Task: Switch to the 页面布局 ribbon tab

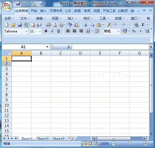Action: (x=56, y=11)
